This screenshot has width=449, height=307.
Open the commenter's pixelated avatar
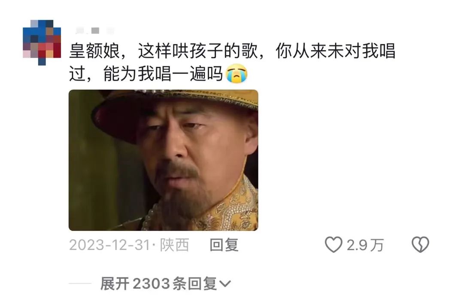(x=42, y=42)
